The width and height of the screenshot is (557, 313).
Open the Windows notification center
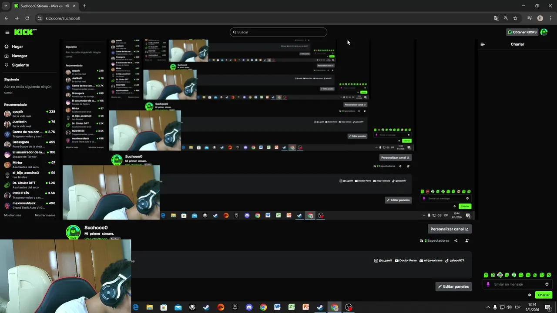(x=548, y=307)
